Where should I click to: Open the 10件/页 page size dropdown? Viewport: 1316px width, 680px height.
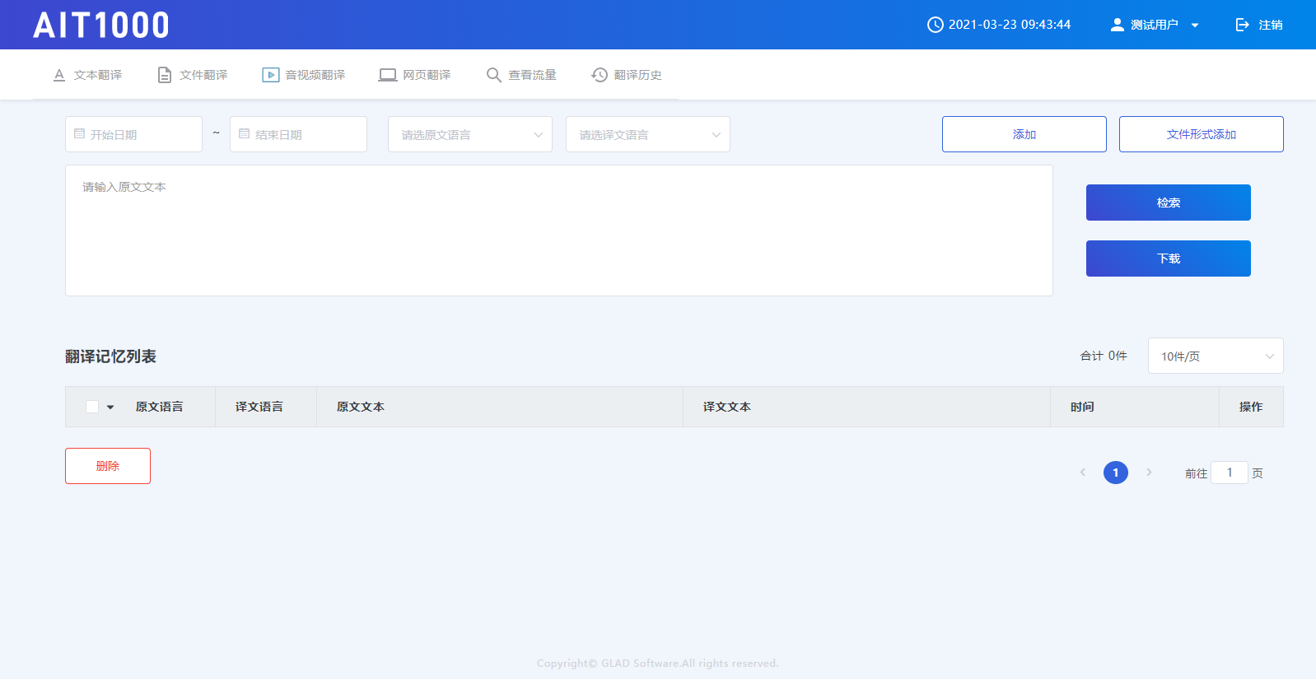(1215, 356)
